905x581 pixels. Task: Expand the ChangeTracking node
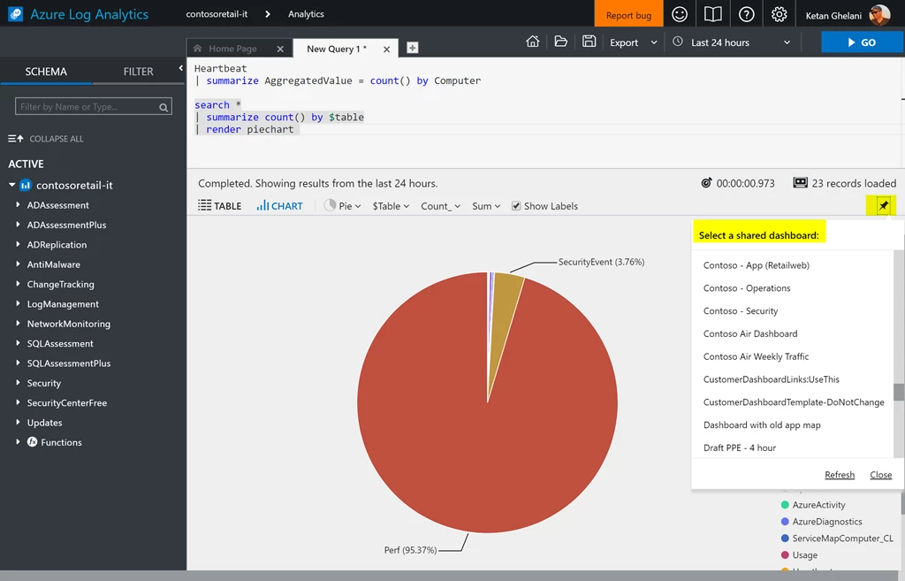[18, 284]
